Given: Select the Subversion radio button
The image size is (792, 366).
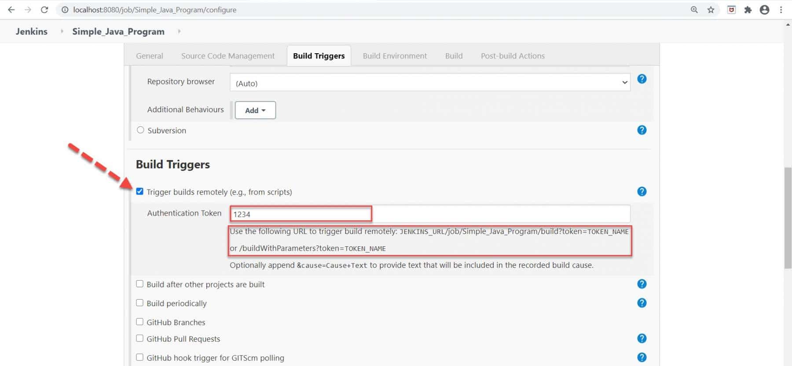Looking at the screenshot, I should coord(140,130).
